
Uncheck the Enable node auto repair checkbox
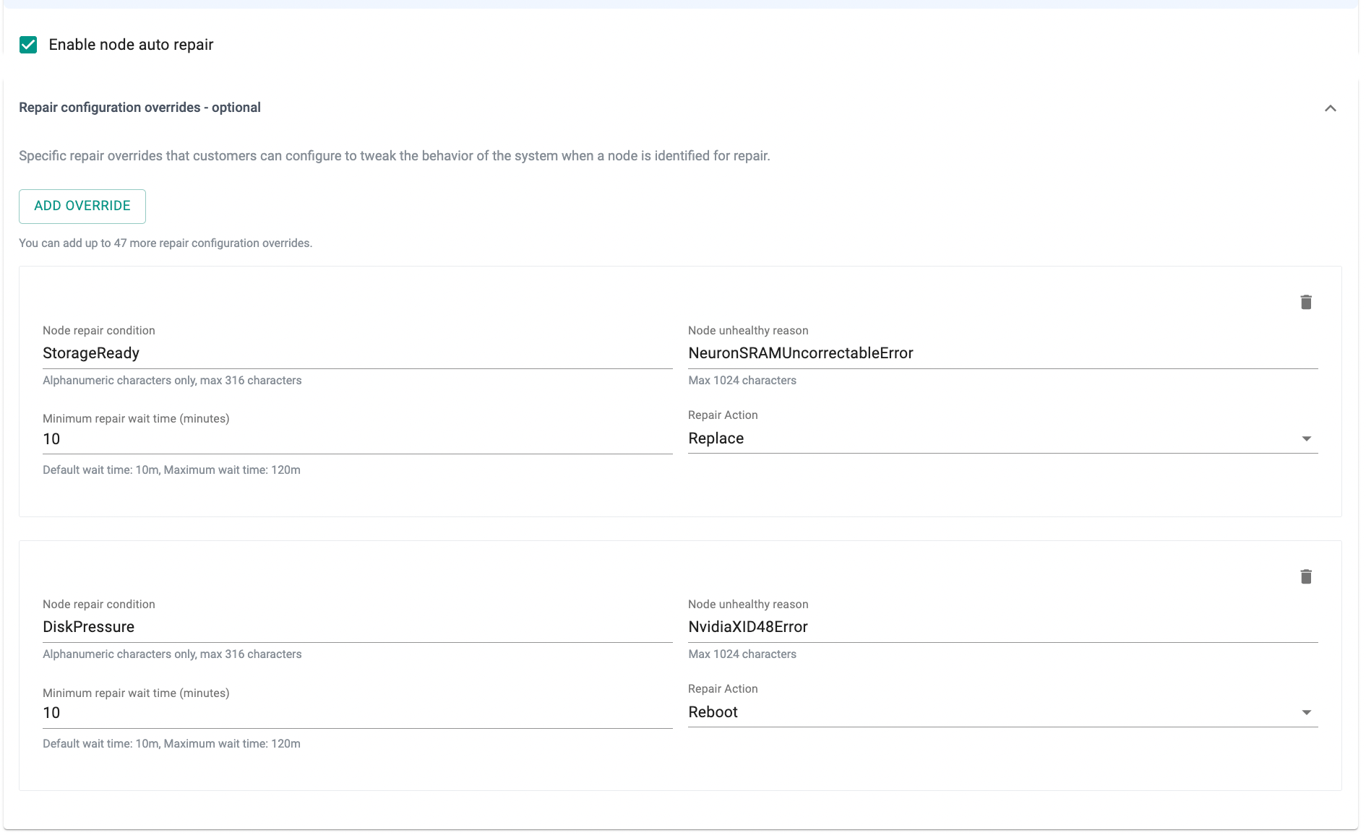(28, 45)
